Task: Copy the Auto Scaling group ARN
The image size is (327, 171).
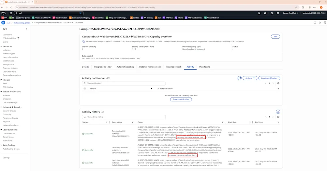Action: point(83,42)
